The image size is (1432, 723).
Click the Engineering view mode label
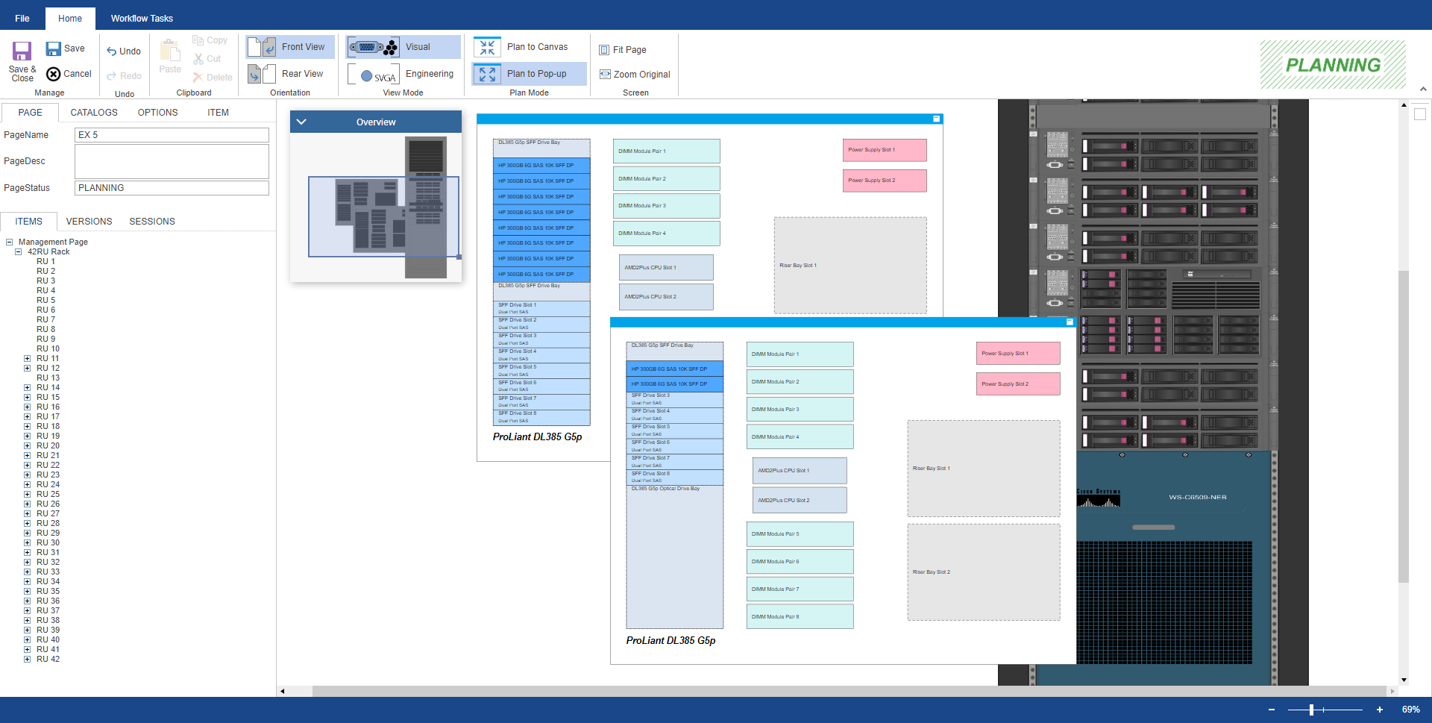point(430,74)
